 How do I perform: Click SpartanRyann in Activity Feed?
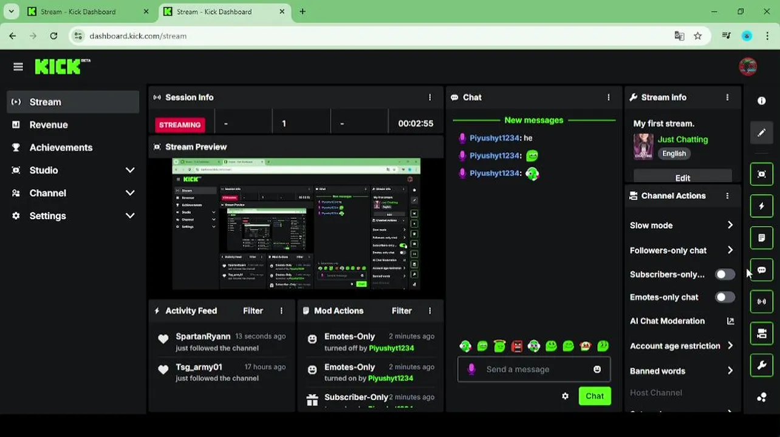tap(203, 336)
